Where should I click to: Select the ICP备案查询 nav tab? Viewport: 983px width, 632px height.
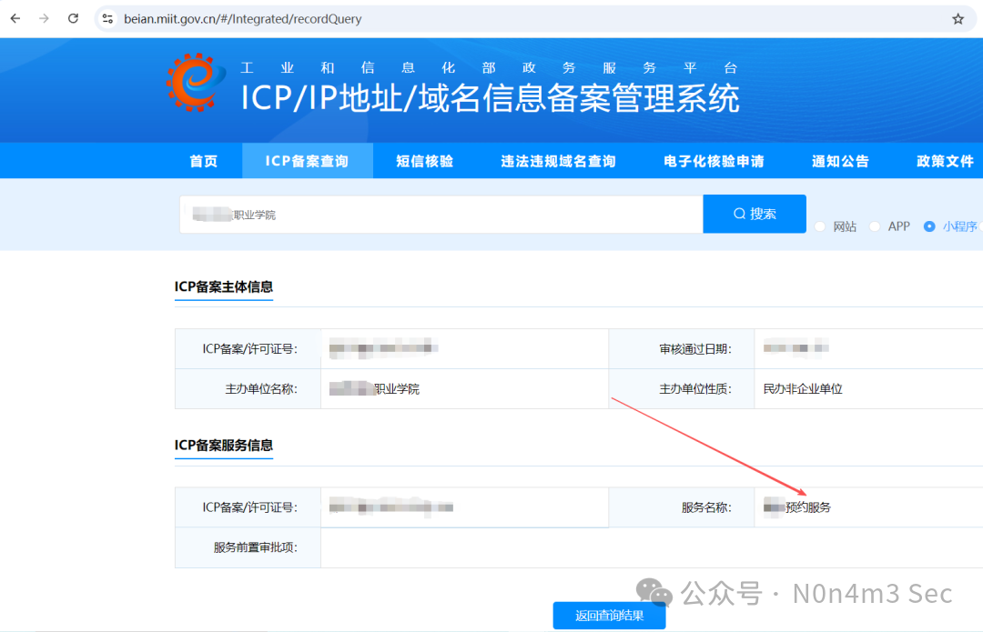(x=308, y=161)
